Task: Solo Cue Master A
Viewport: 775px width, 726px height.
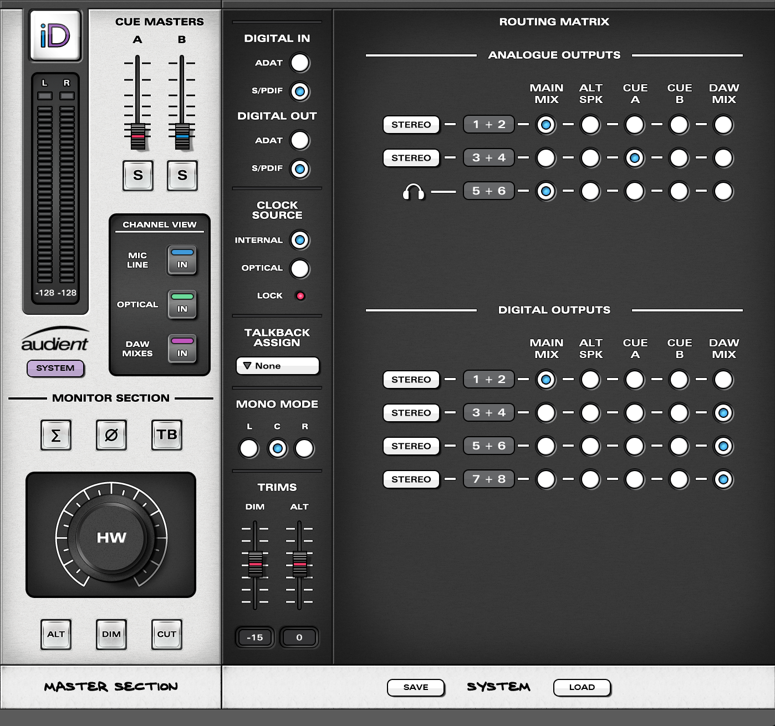Action: coord(137,176)
